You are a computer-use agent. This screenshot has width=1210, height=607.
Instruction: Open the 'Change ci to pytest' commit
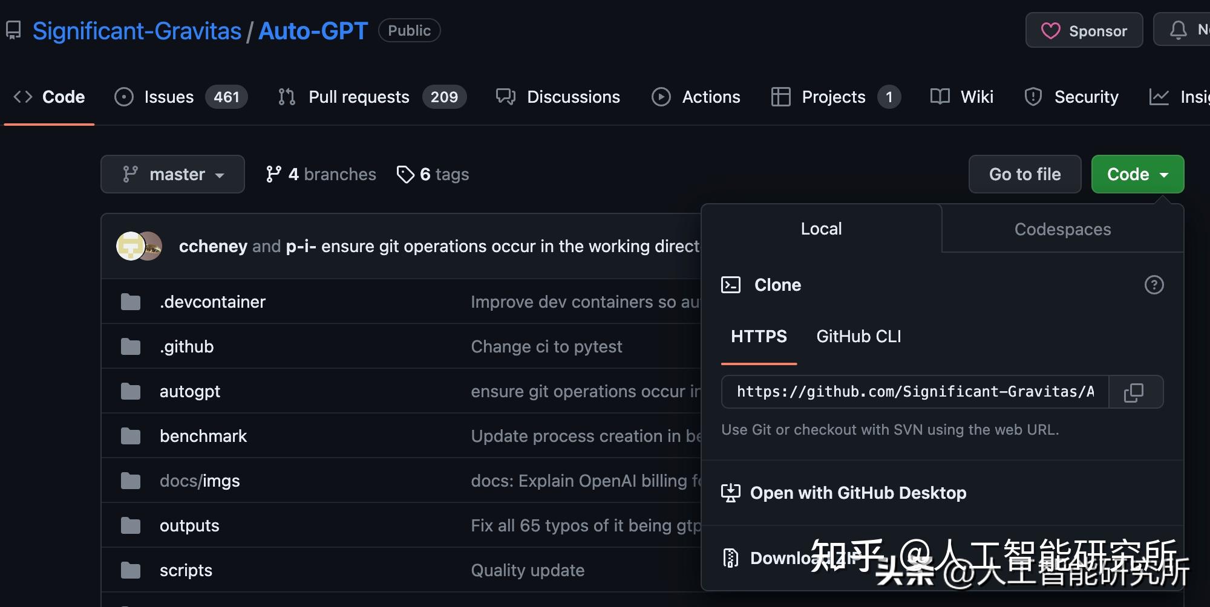click(x=546, y=346)
